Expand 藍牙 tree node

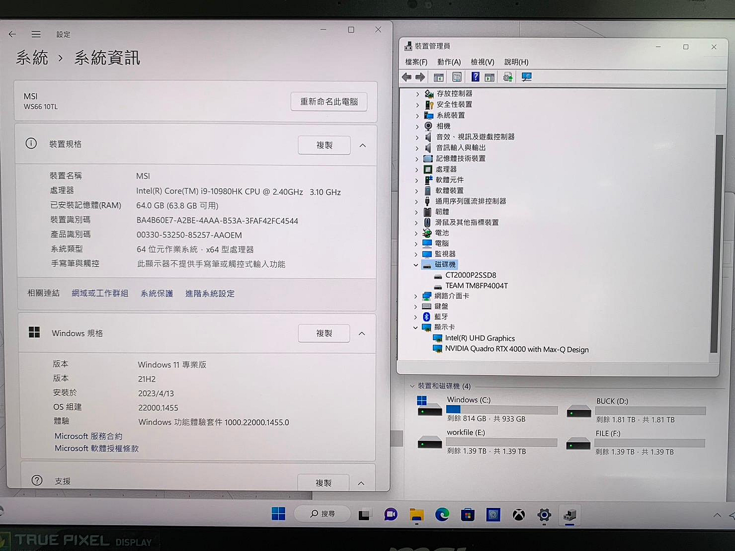click(415, 317)
